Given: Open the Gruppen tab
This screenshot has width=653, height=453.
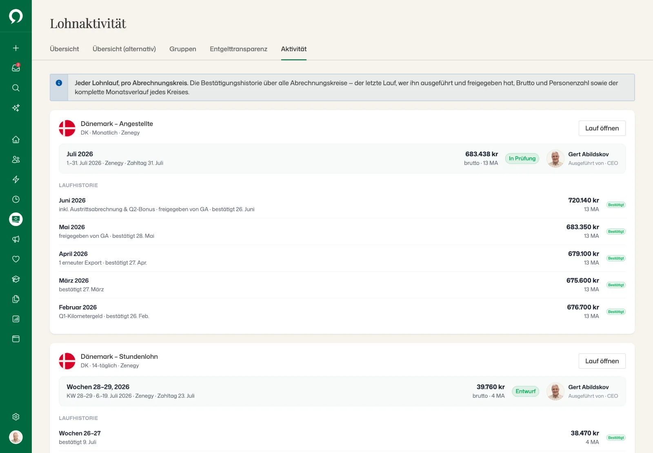Looking at the screenshot, I should 183,49.
